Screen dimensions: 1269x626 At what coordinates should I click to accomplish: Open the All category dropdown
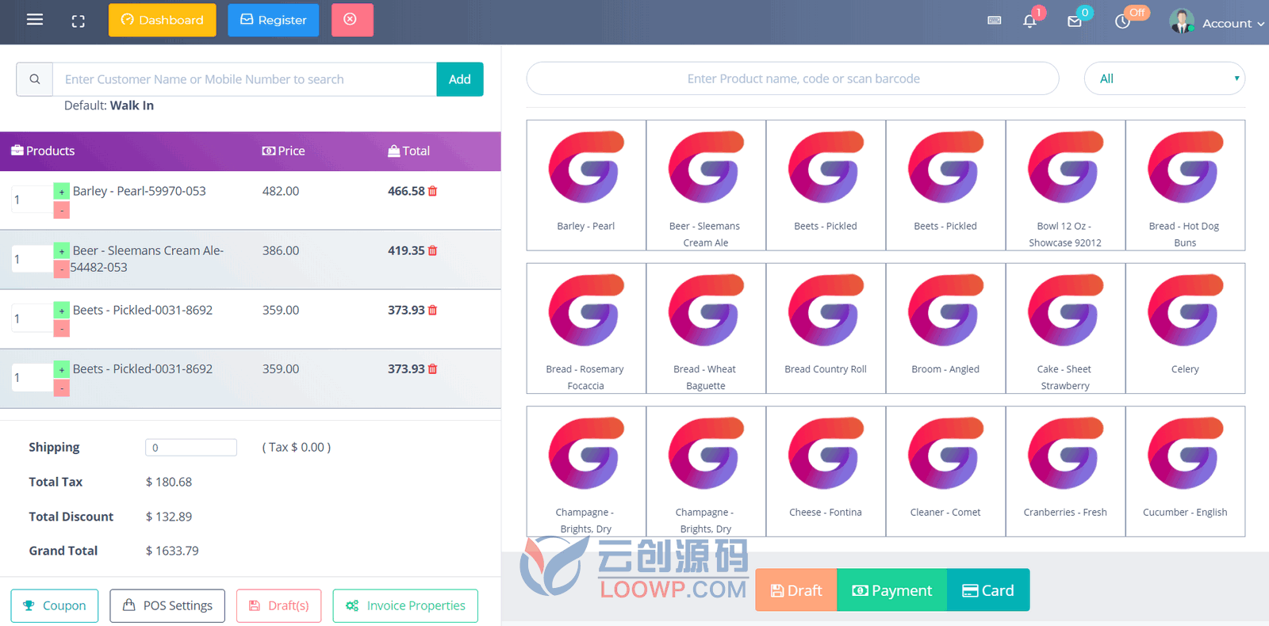pyautogui.click(x=1164, y=78)
